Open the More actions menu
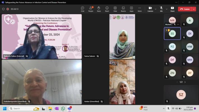Image resolution: width=199 pixels, height=112 pixels. (139, 9)
